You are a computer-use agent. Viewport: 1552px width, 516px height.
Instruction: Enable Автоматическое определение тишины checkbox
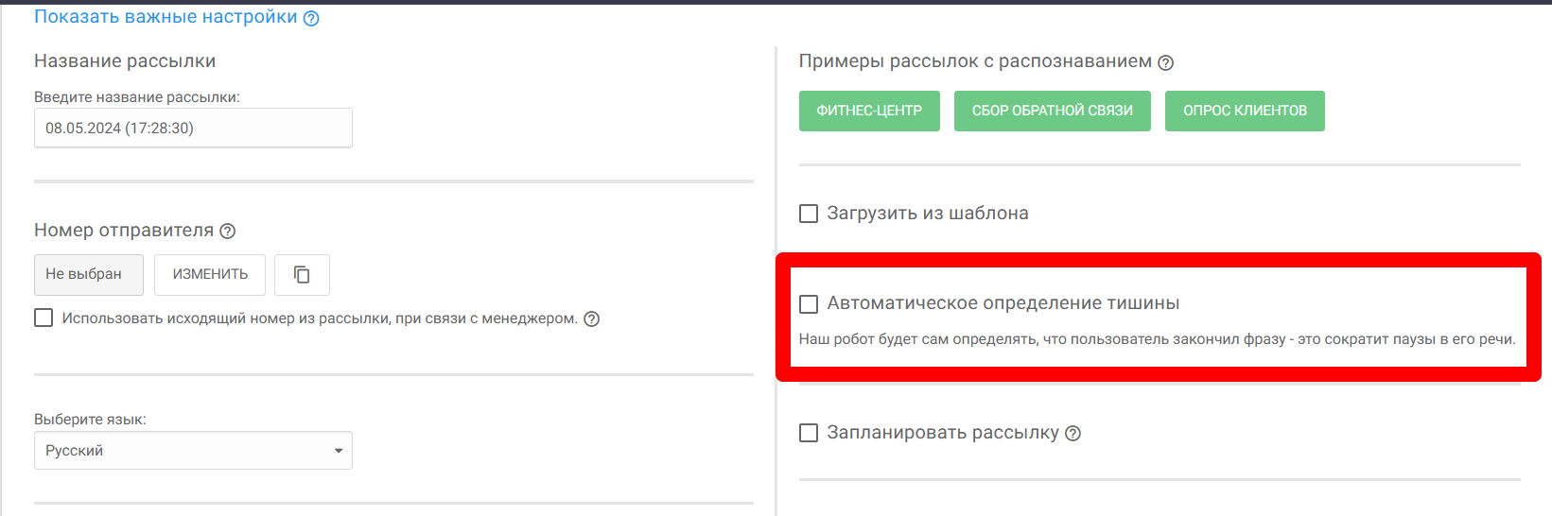(x=809, y=303)
